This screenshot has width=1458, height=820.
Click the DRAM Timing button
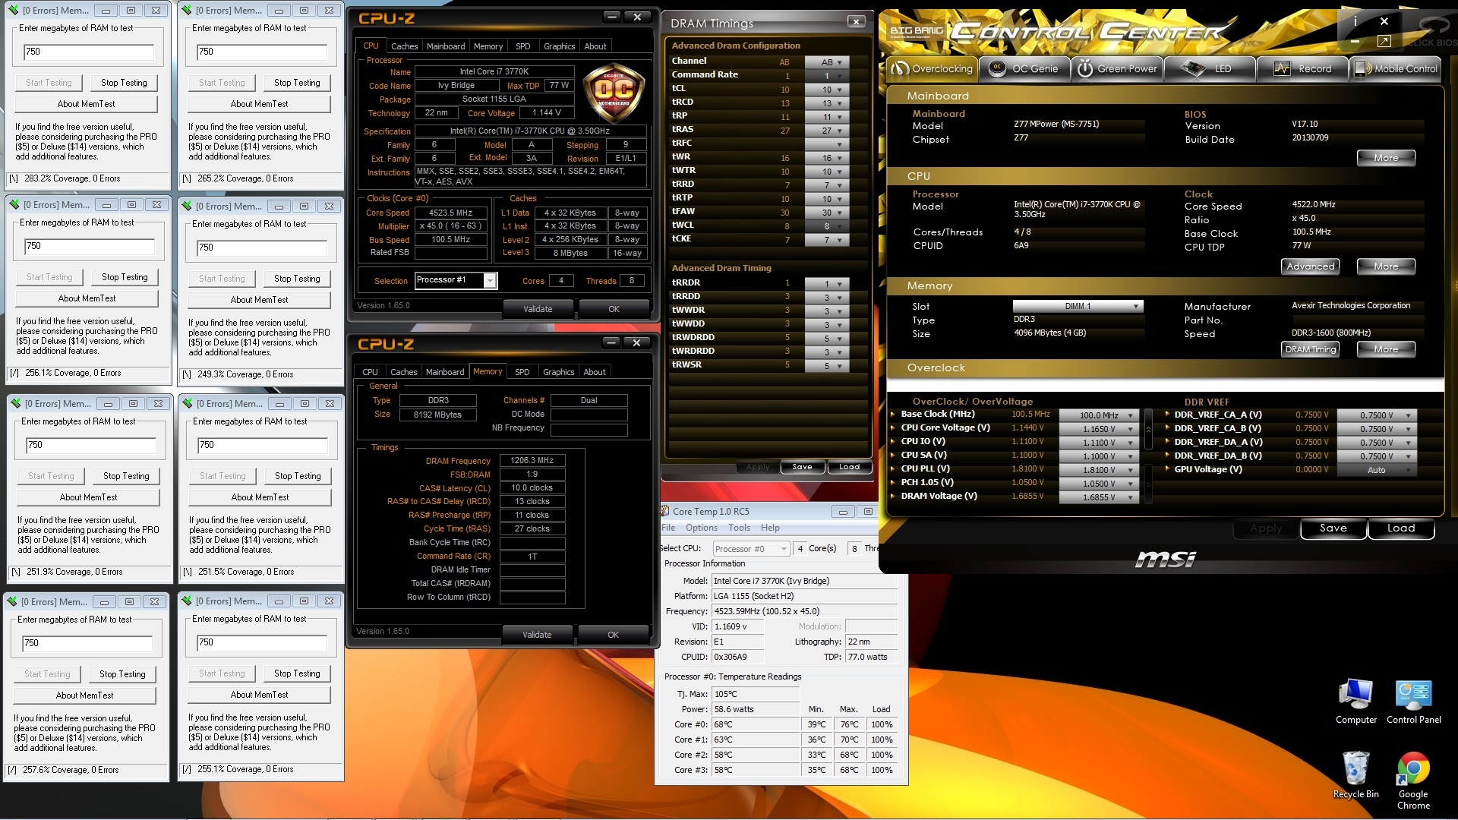click(1310, 349)
